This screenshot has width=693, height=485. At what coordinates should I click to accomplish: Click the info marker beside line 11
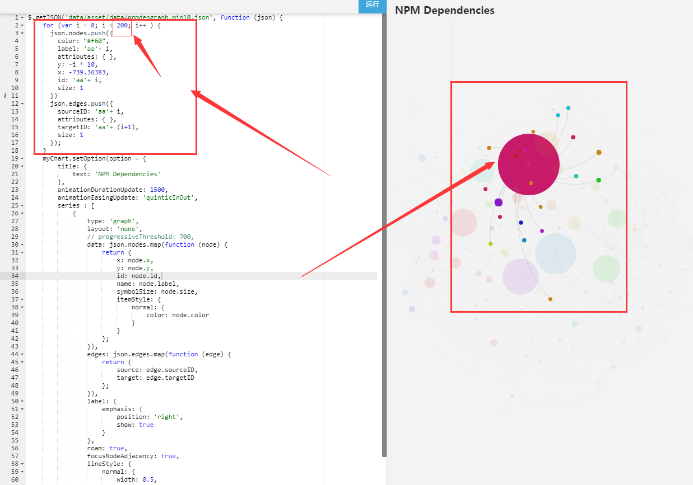5,96
